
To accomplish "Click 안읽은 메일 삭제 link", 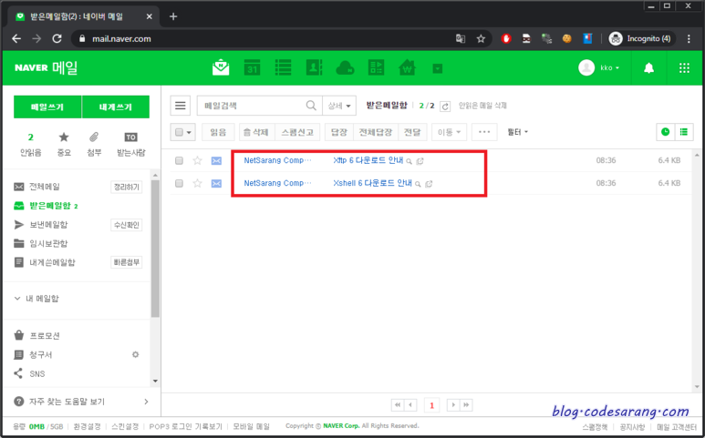I will click(482, 106).
